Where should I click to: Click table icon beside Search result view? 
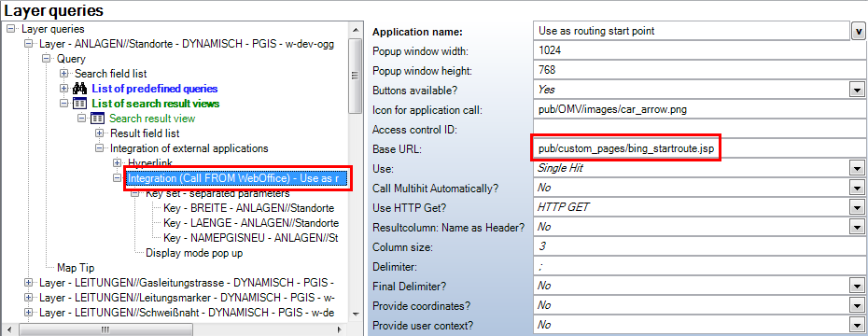[97, 118]
